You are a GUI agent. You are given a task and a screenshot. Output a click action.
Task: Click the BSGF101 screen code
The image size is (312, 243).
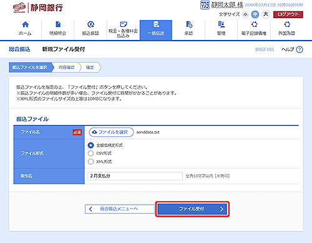pyautogui.click(x=265, y=49)
